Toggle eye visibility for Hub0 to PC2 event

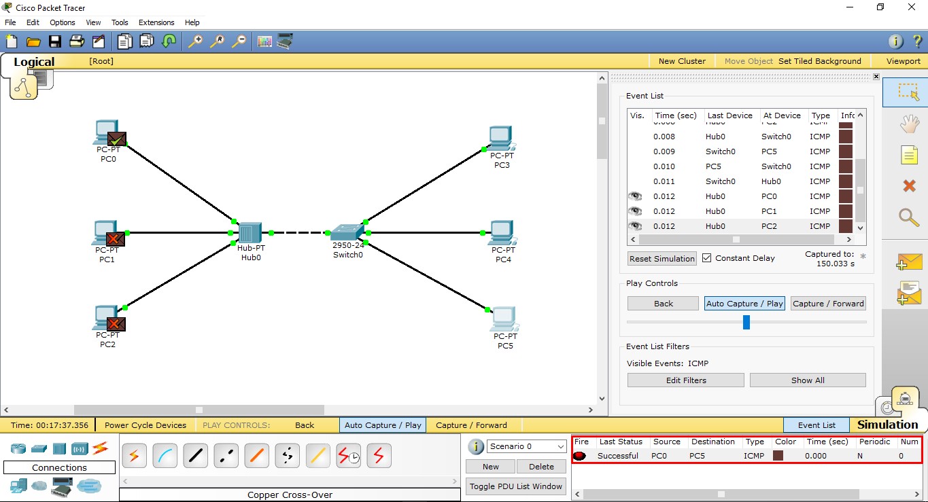(x=635, y=226)
